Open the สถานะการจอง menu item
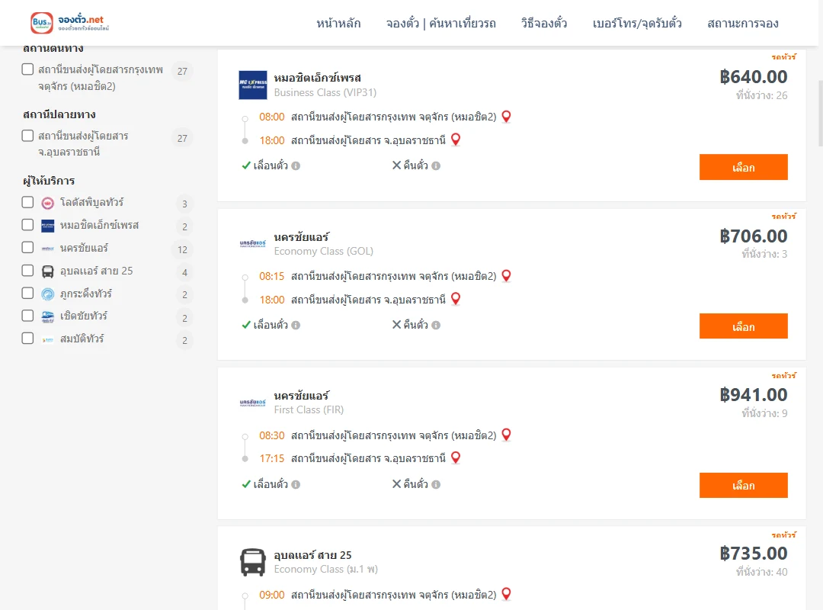823x610 pixels. pos(743,23)
